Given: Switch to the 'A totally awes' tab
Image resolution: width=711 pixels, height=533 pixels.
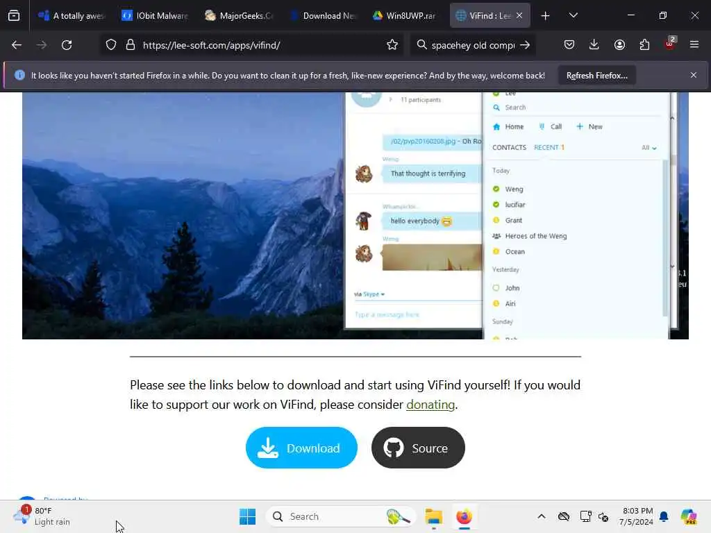Looking at the screenshot, I should (72, 15).
